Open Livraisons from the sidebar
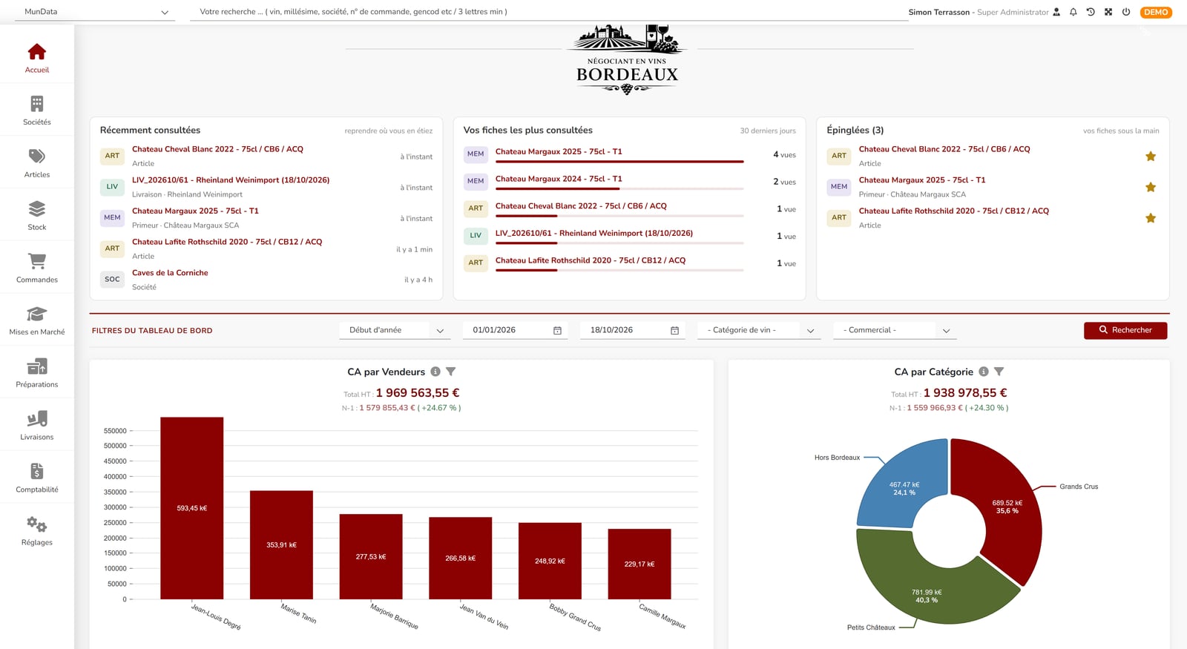 [x=36, y=426]
